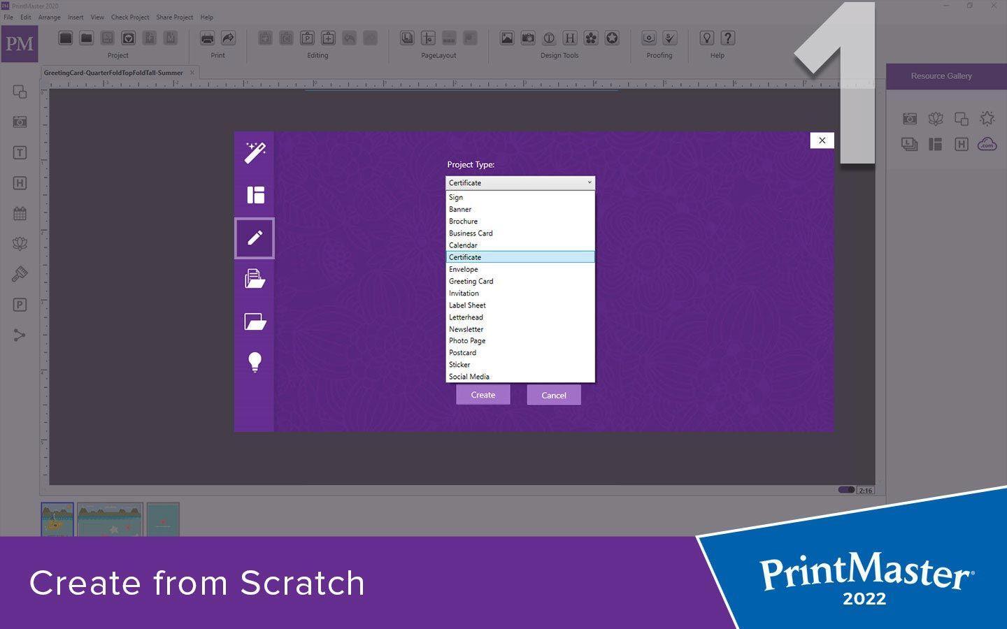
Task: Open the Help question mark icon
Action: point(727,38)
